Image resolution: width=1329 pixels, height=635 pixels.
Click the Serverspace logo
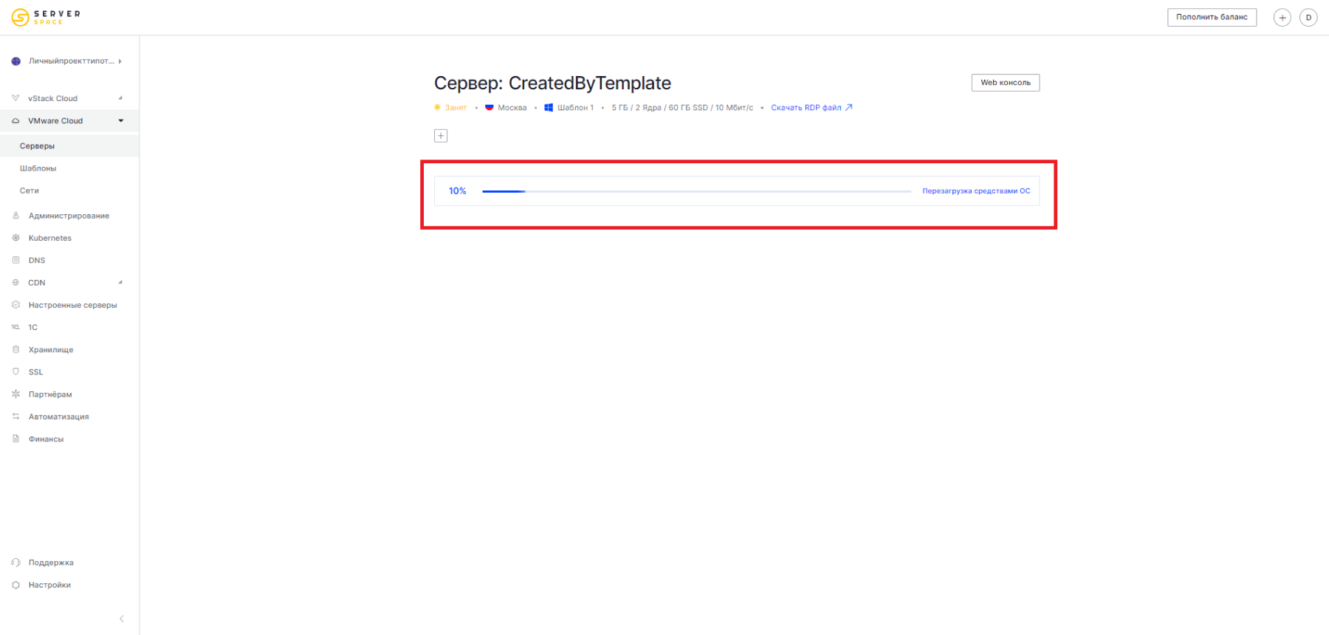coord(46,17)
